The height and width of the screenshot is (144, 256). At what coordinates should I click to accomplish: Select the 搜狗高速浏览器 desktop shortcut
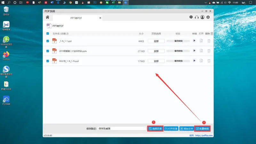6,72
